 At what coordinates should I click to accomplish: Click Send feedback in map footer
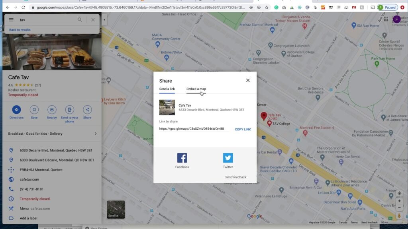click(x=369, y=223)
